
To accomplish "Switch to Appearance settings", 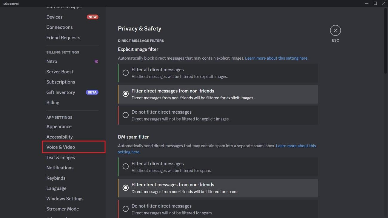I will click(59, 126).
